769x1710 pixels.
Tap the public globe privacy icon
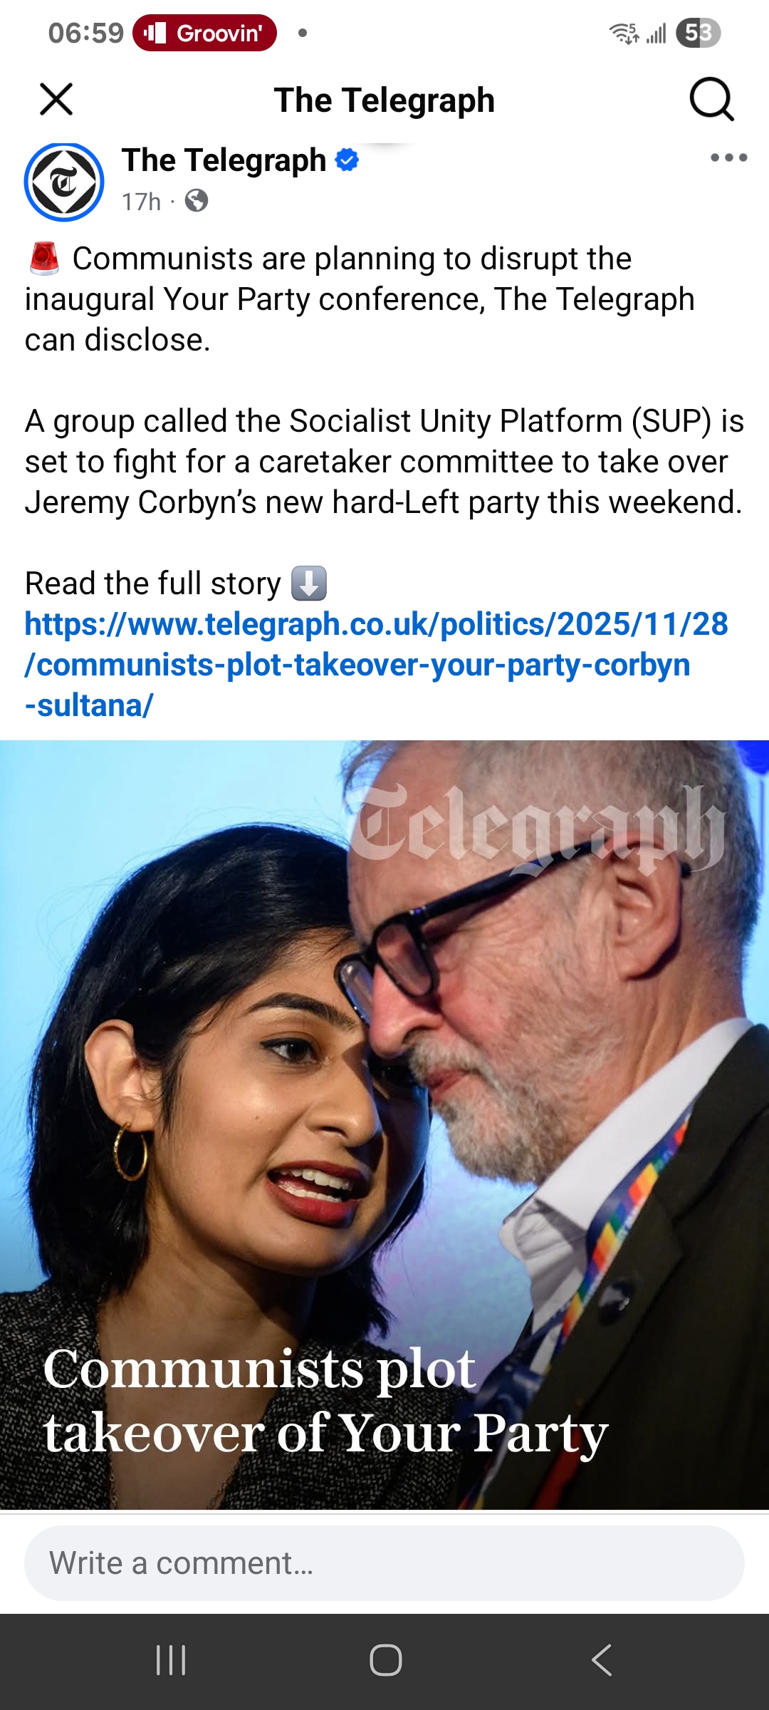(x=197, y=201)
